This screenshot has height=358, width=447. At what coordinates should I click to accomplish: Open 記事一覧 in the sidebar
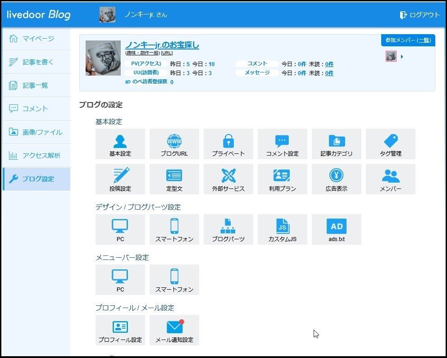pyautogui.click(x=36, y=85)
